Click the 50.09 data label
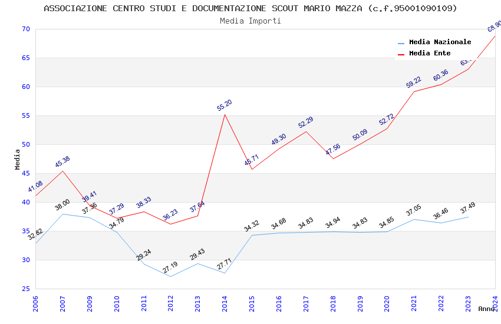501x324 pixels. (x=360, y=135)
